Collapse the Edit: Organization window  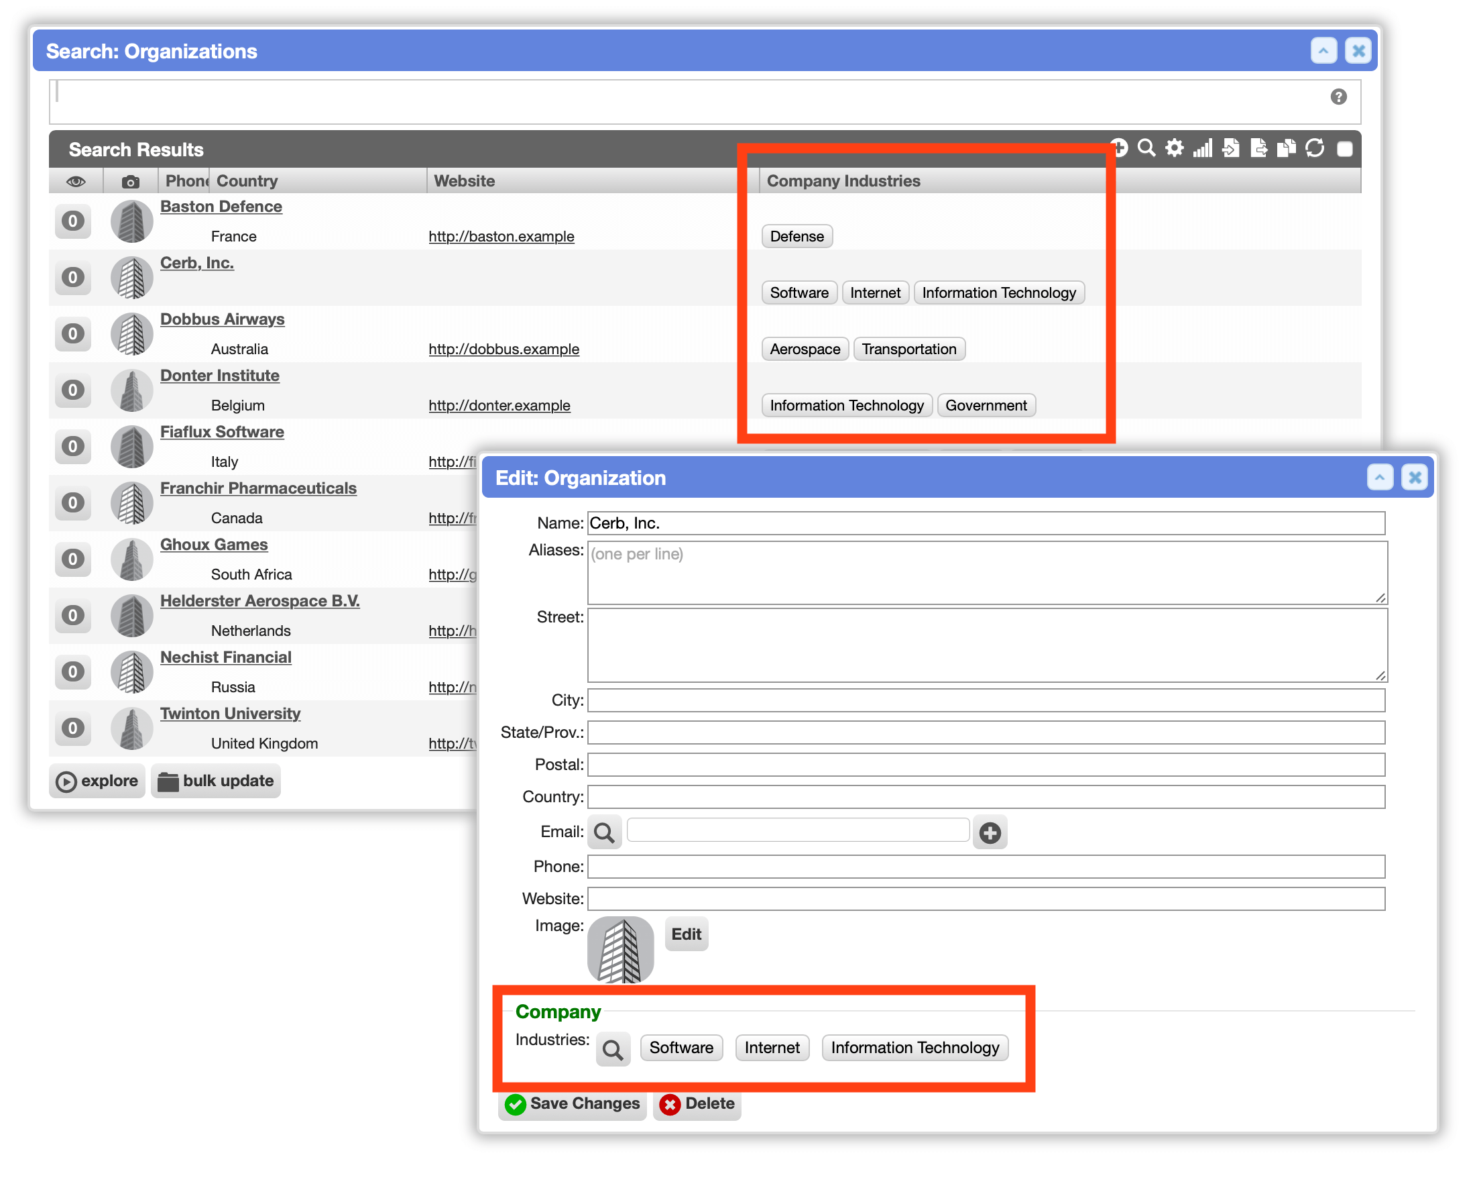click(x=1380, y=478)
